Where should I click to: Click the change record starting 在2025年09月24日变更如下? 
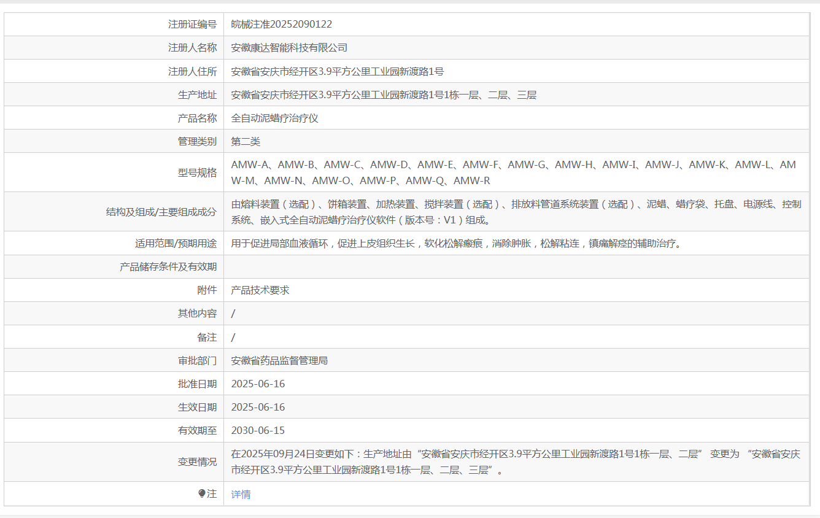point(516,462)
